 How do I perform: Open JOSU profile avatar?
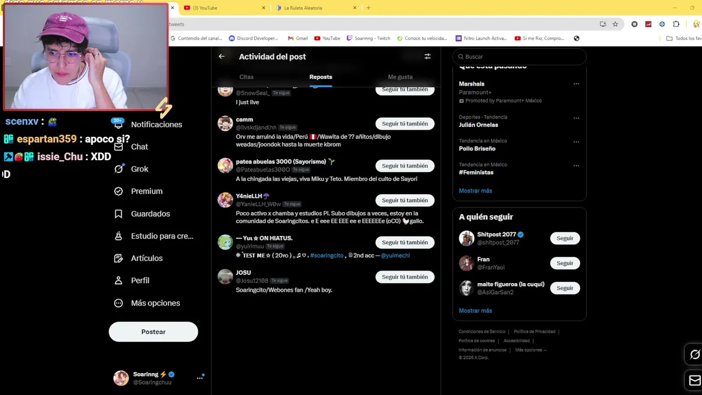point(225,276)
